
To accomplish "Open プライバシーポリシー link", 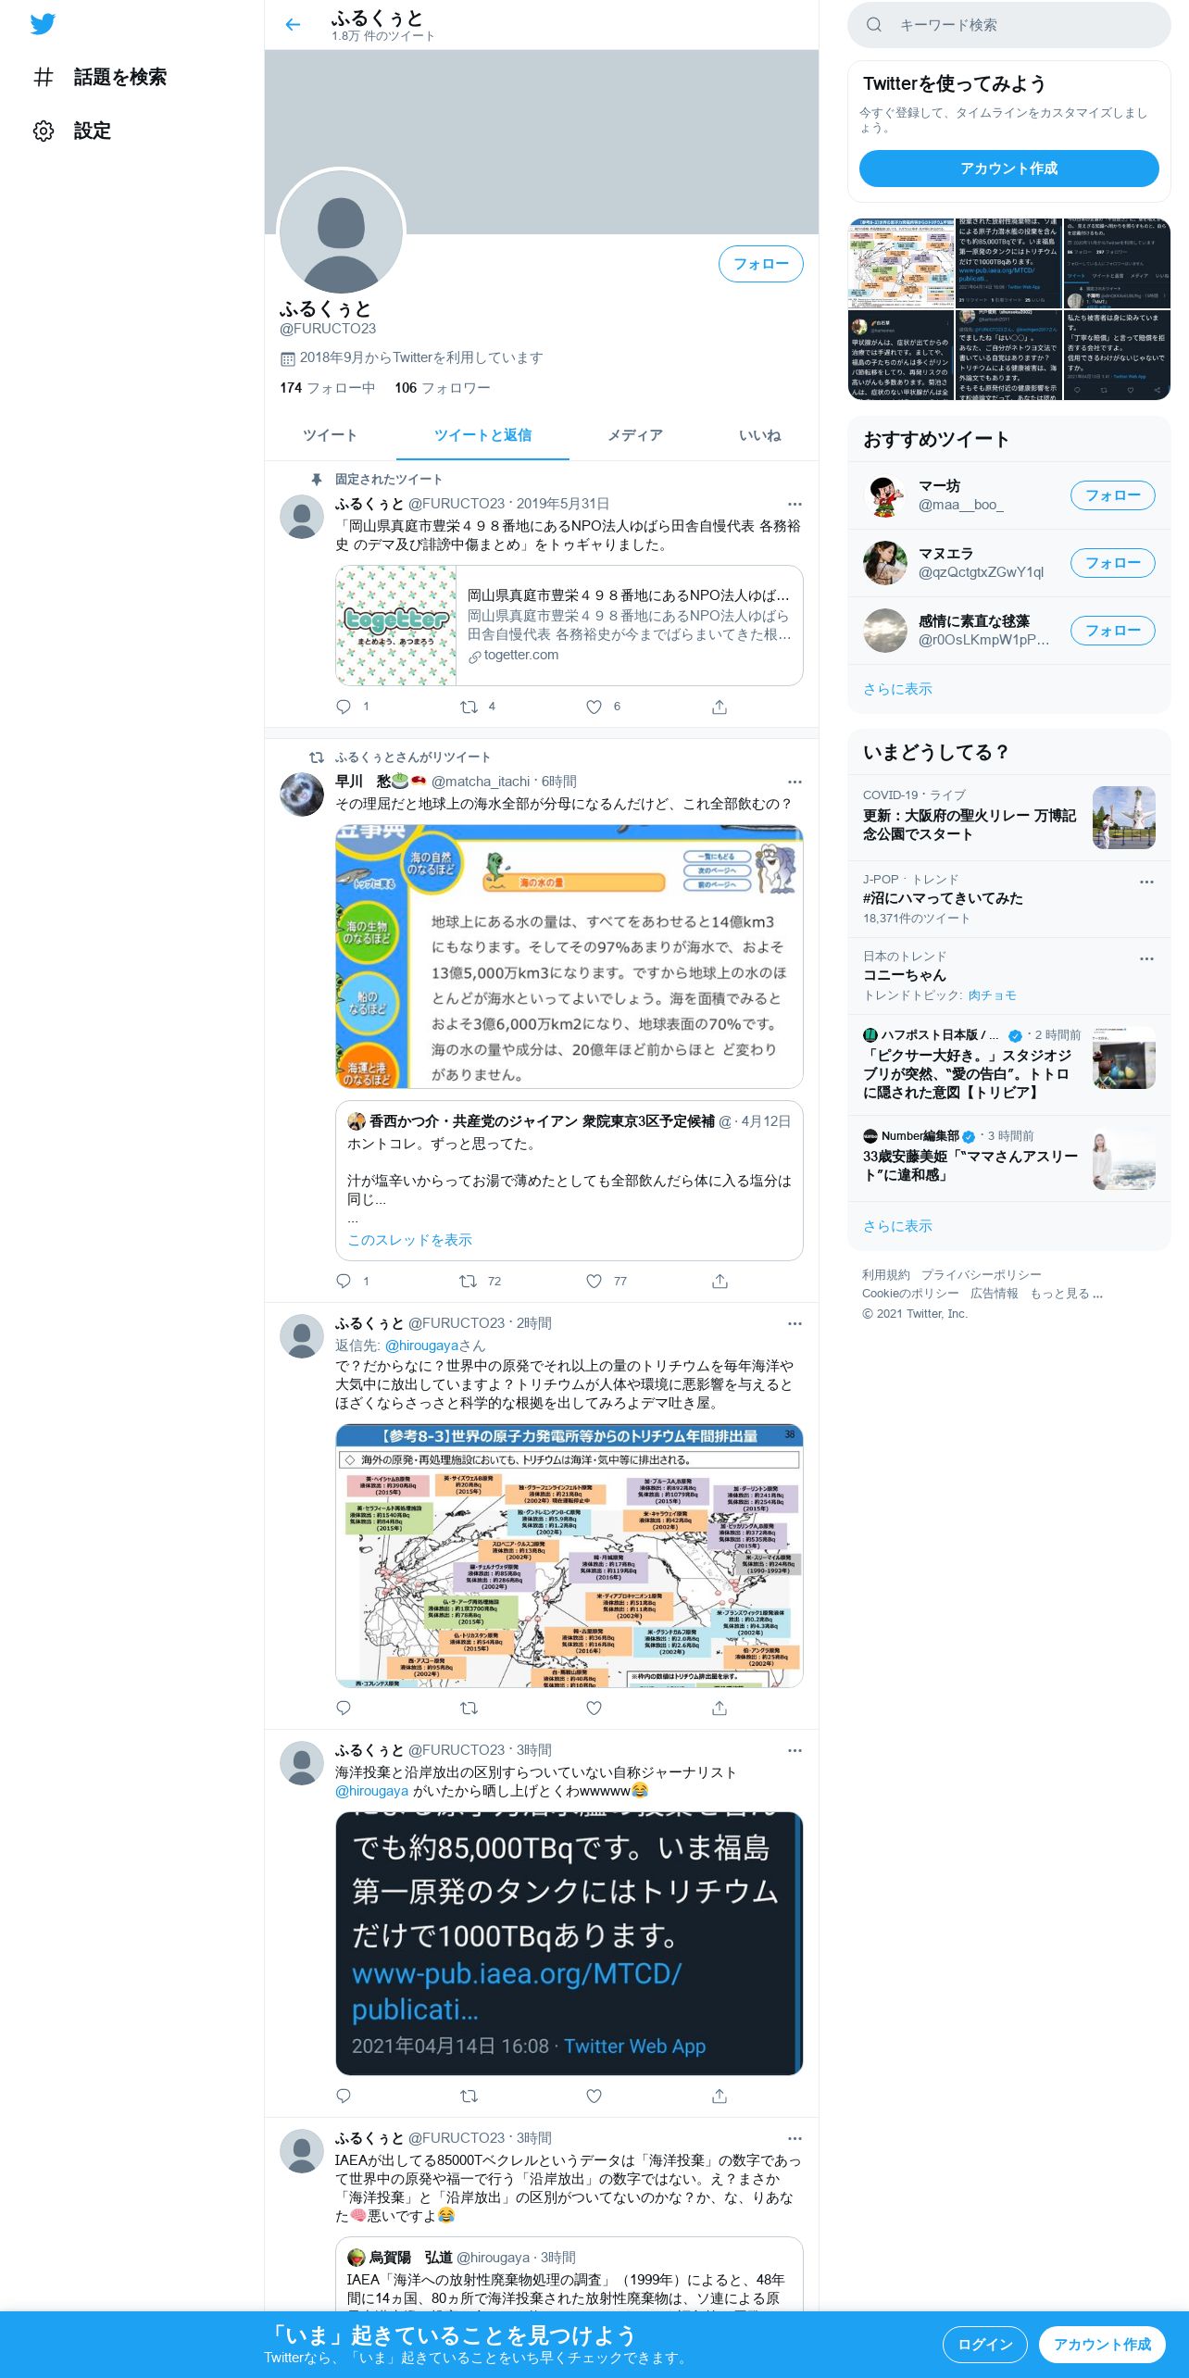I will (981, 1275).
